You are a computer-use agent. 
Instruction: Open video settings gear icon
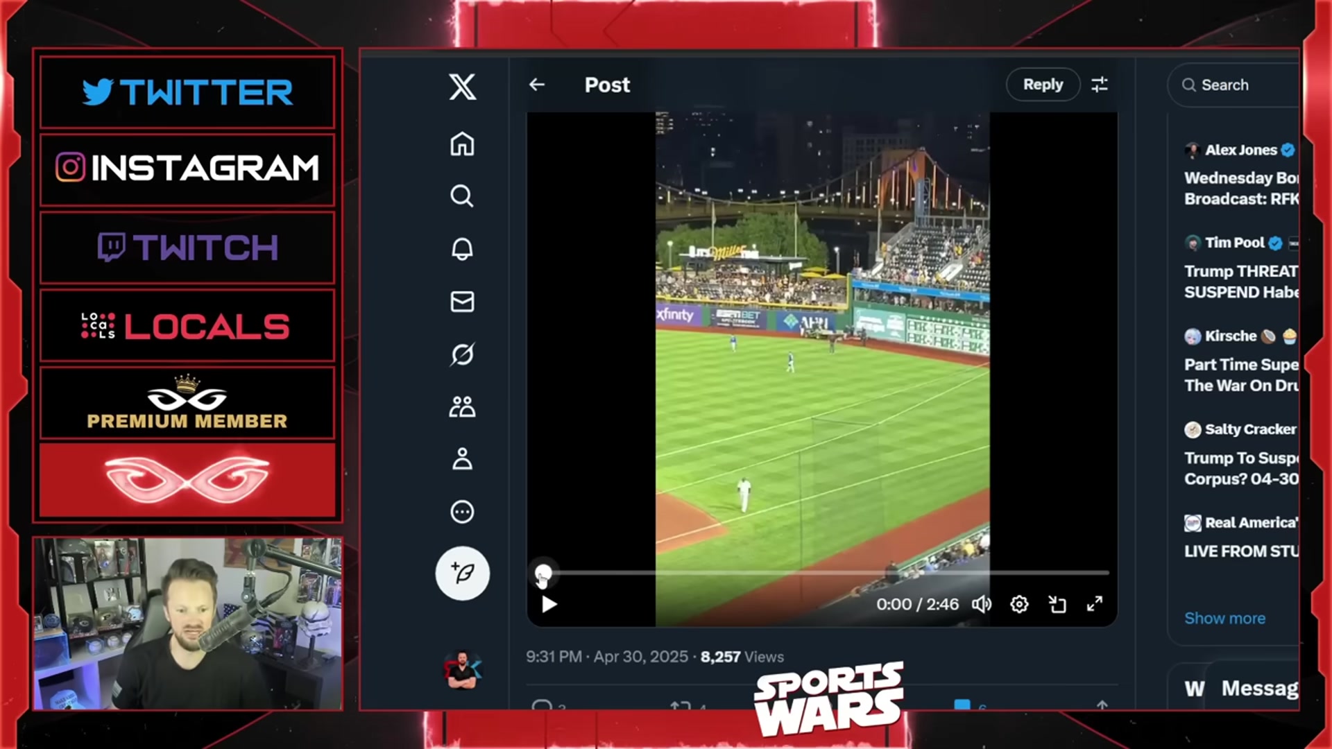(1019, 605)
